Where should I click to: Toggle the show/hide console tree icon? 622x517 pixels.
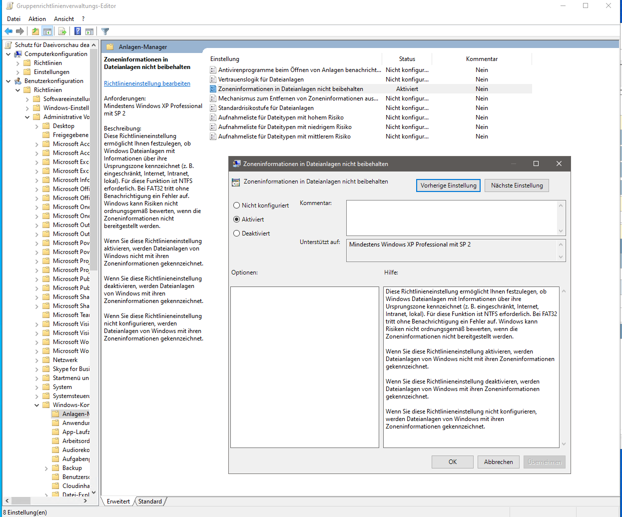(47, 31)
